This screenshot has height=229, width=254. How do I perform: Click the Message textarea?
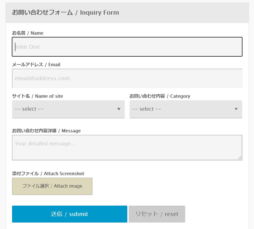click(x=127, y=148)
